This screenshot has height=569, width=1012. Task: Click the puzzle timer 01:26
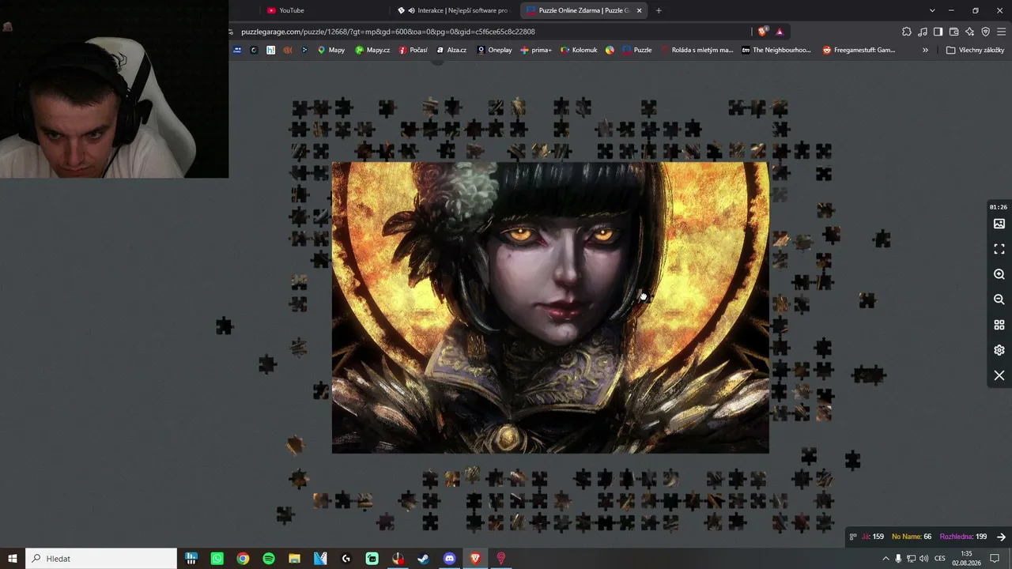(999, 207)
